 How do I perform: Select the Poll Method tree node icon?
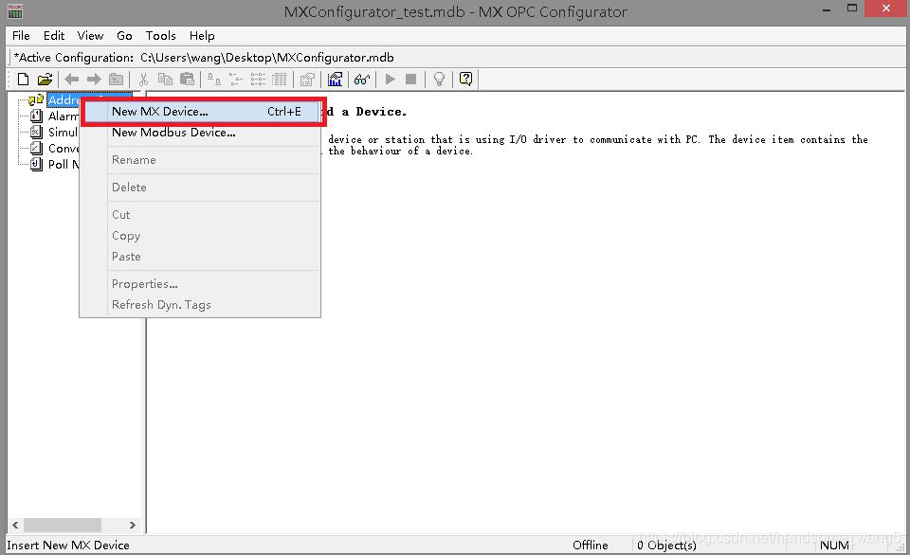[x=36, y=165]
